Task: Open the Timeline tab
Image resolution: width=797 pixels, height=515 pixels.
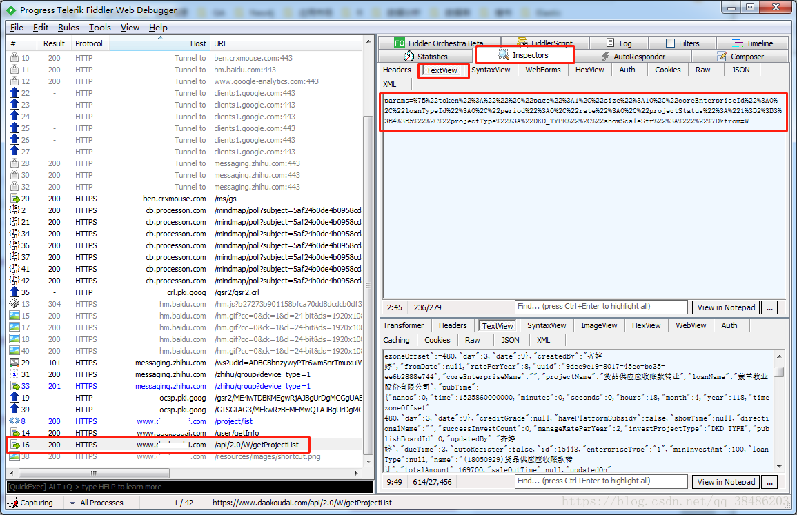Action: [752, 43]
